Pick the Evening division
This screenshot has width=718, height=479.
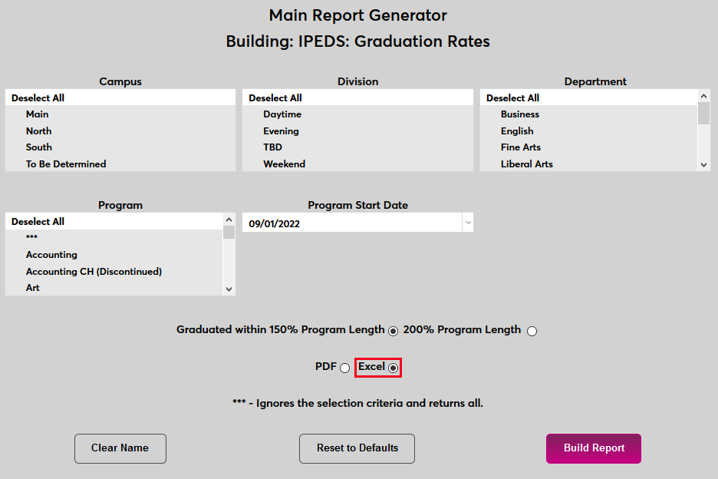[x=281, y=131]
